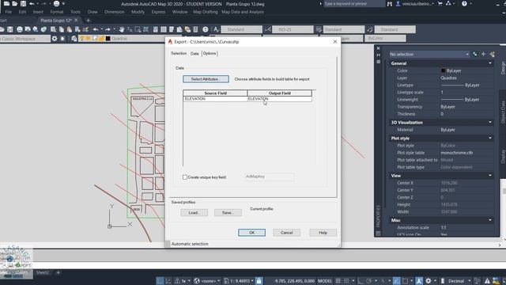Click the ByLayer color swatch in Properties
This screenshot has height=285, width=506.
443,70
